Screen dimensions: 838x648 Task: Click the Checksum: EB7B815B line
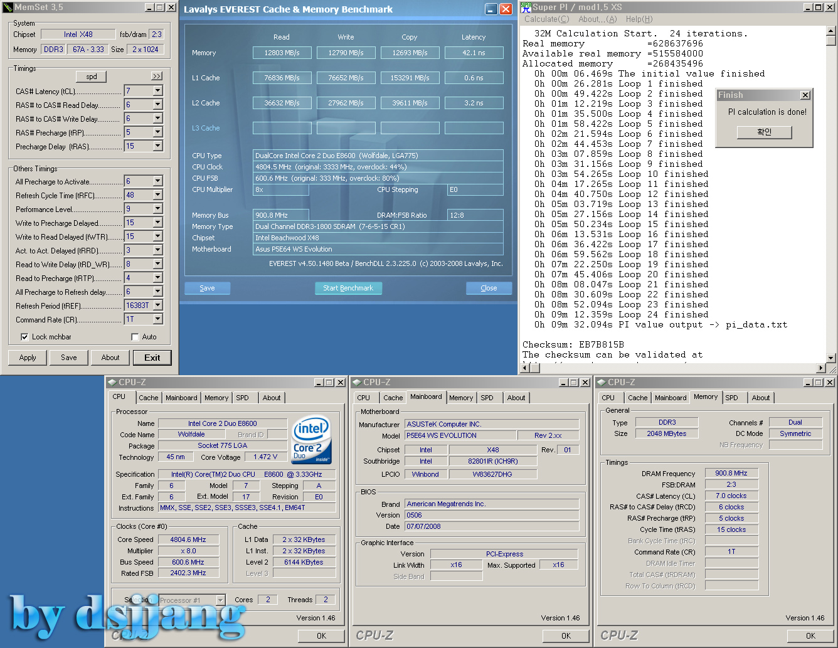573,344
